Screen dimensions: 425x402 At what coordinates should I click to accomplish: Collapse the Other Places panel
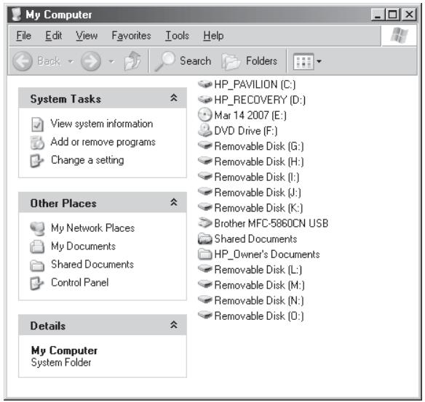174,202
